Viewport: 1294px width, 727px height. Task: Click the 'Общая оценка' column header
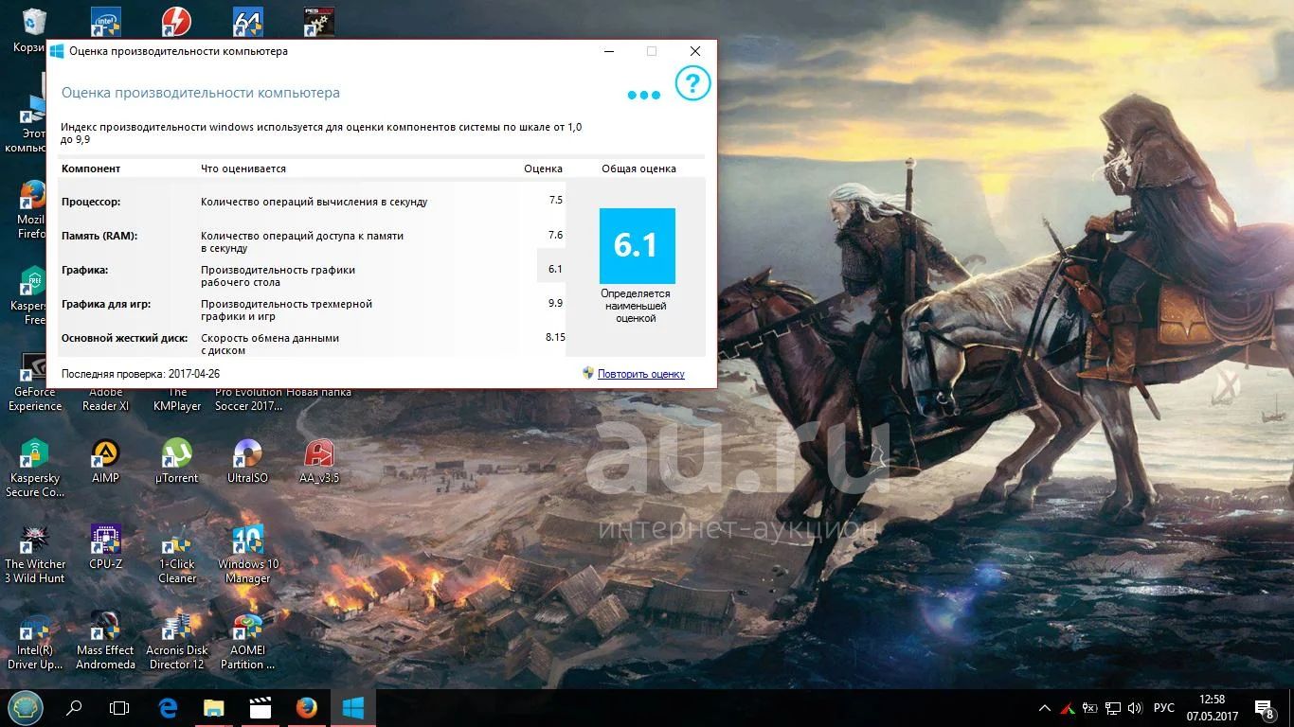point(638,168)
